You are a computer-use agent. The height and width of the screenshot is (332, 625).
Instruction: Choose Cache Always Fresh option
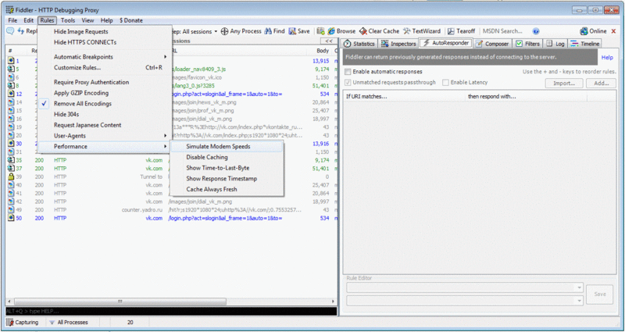227,189
